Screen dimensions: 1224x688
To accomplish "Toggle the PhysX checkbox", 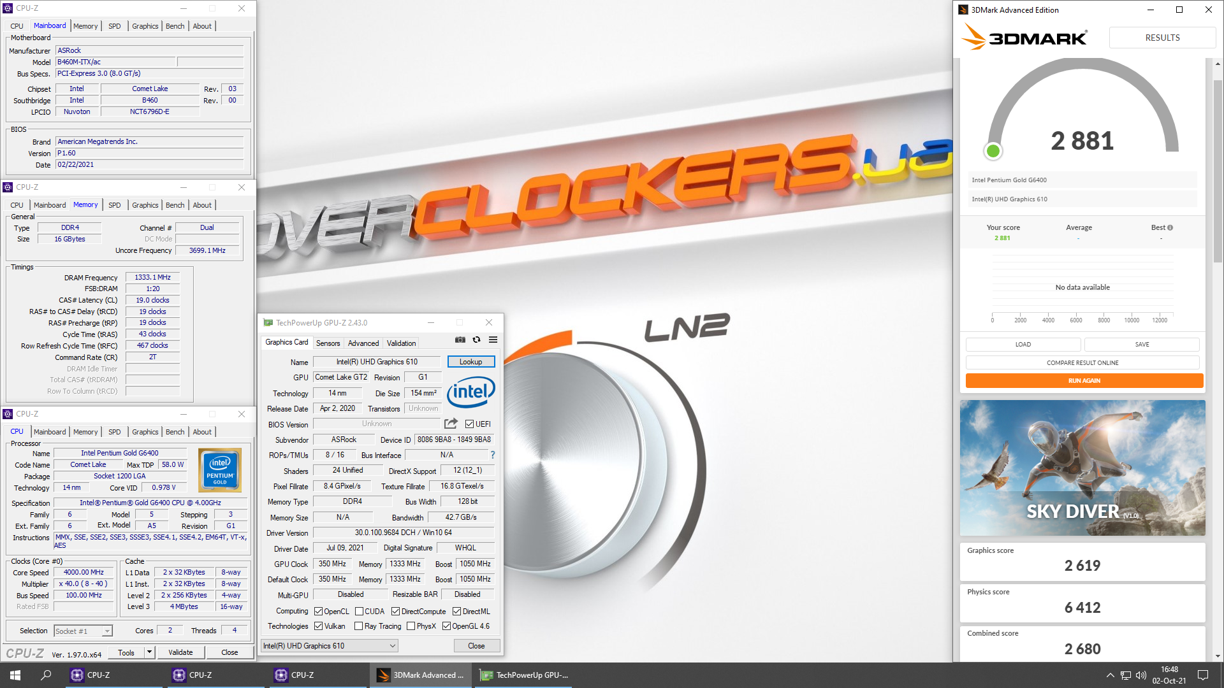I will (411, 626).
